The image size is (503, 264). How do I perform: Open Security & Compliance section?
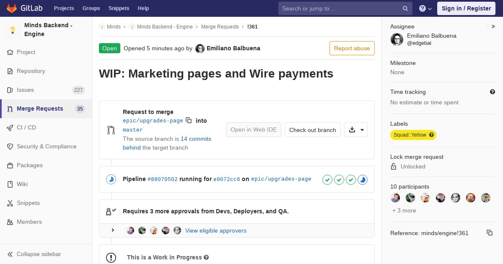(46, 146)
